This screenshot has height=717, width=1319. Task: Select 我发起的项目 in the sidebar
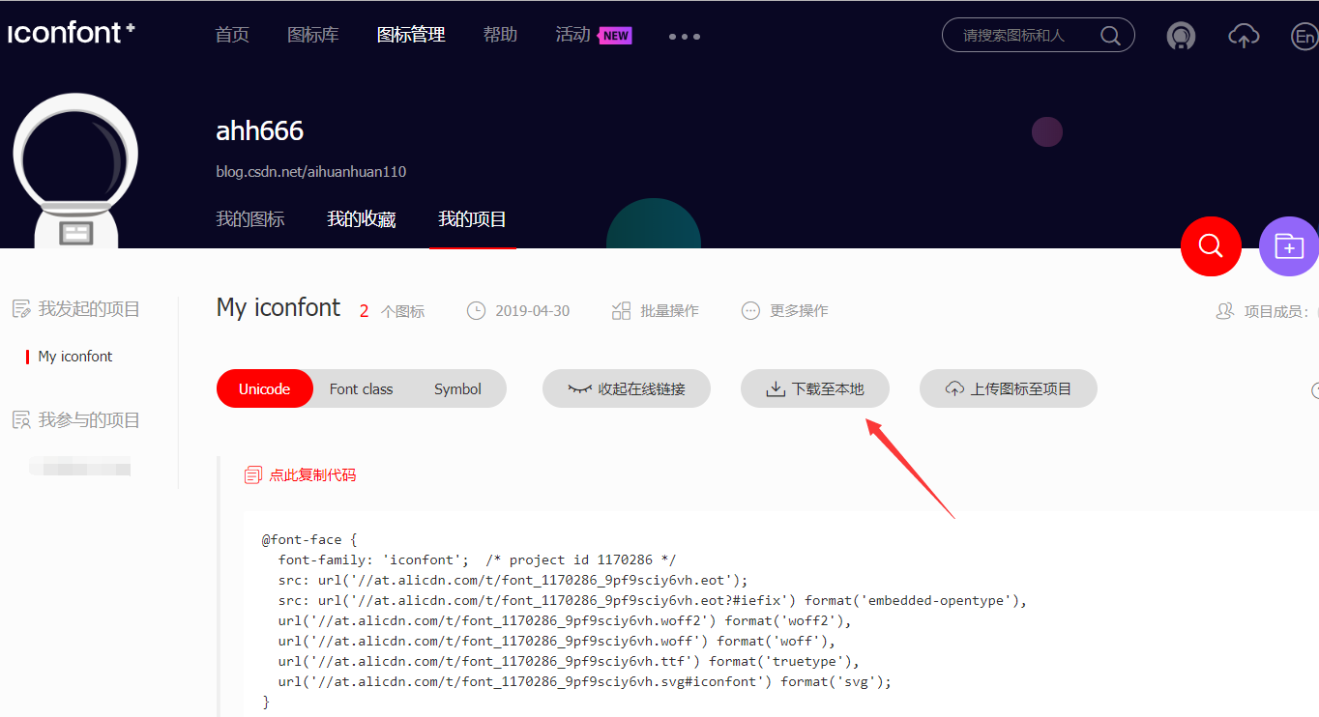point(89,309)
